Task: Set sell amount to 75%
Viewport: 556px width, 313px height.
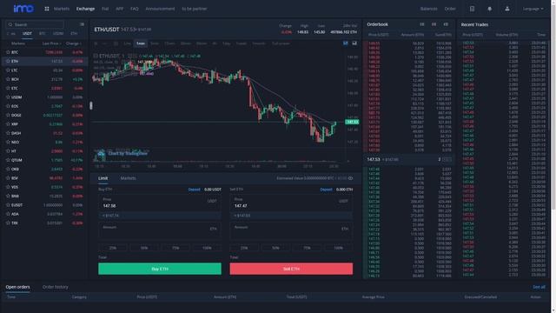Action: pos(307,248)
